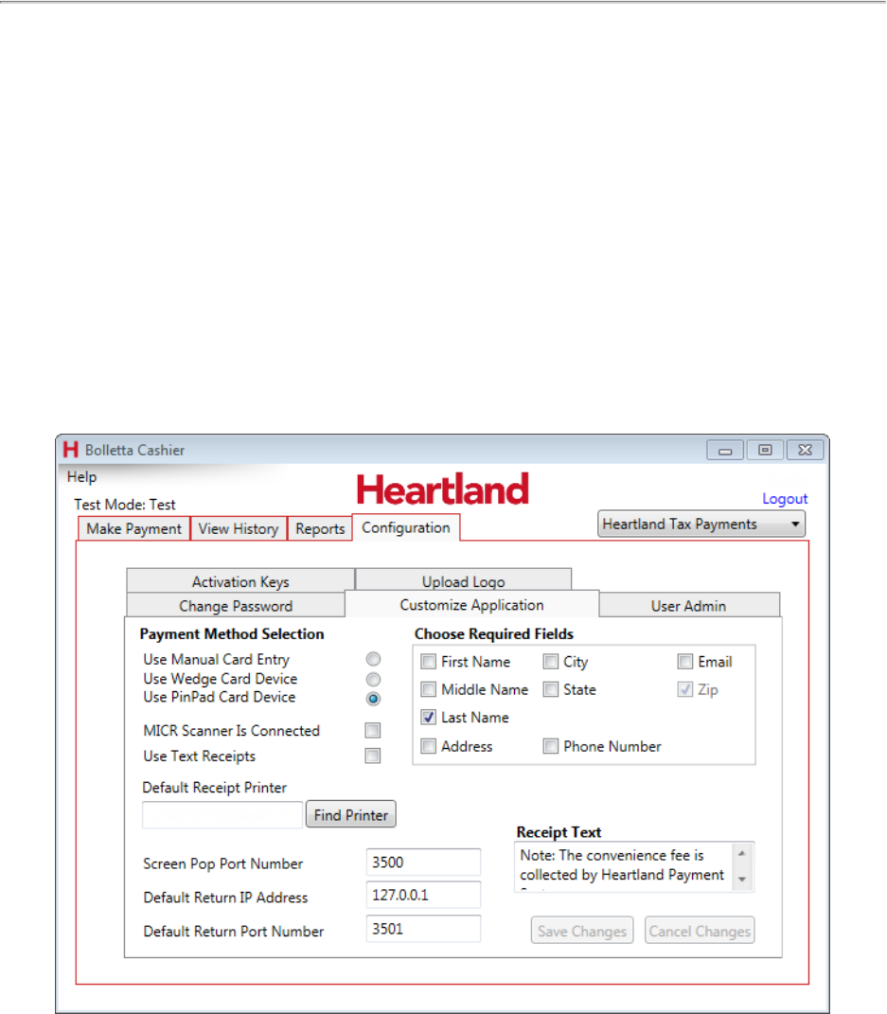Enable MICR Scanner Is Connected checkbox

[372, 730]
